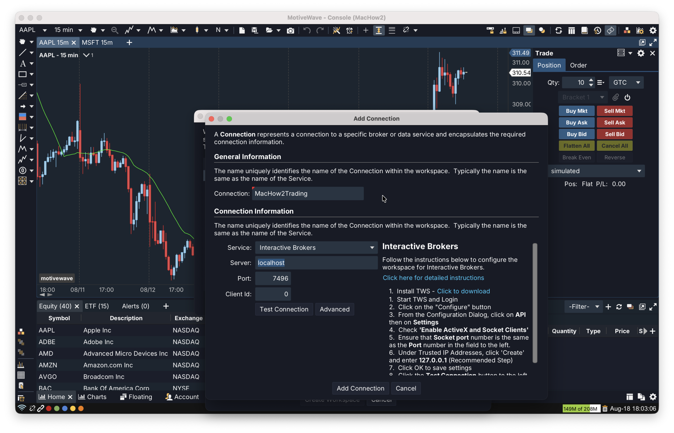Click the save icon in top toolbar

point(255,30)
